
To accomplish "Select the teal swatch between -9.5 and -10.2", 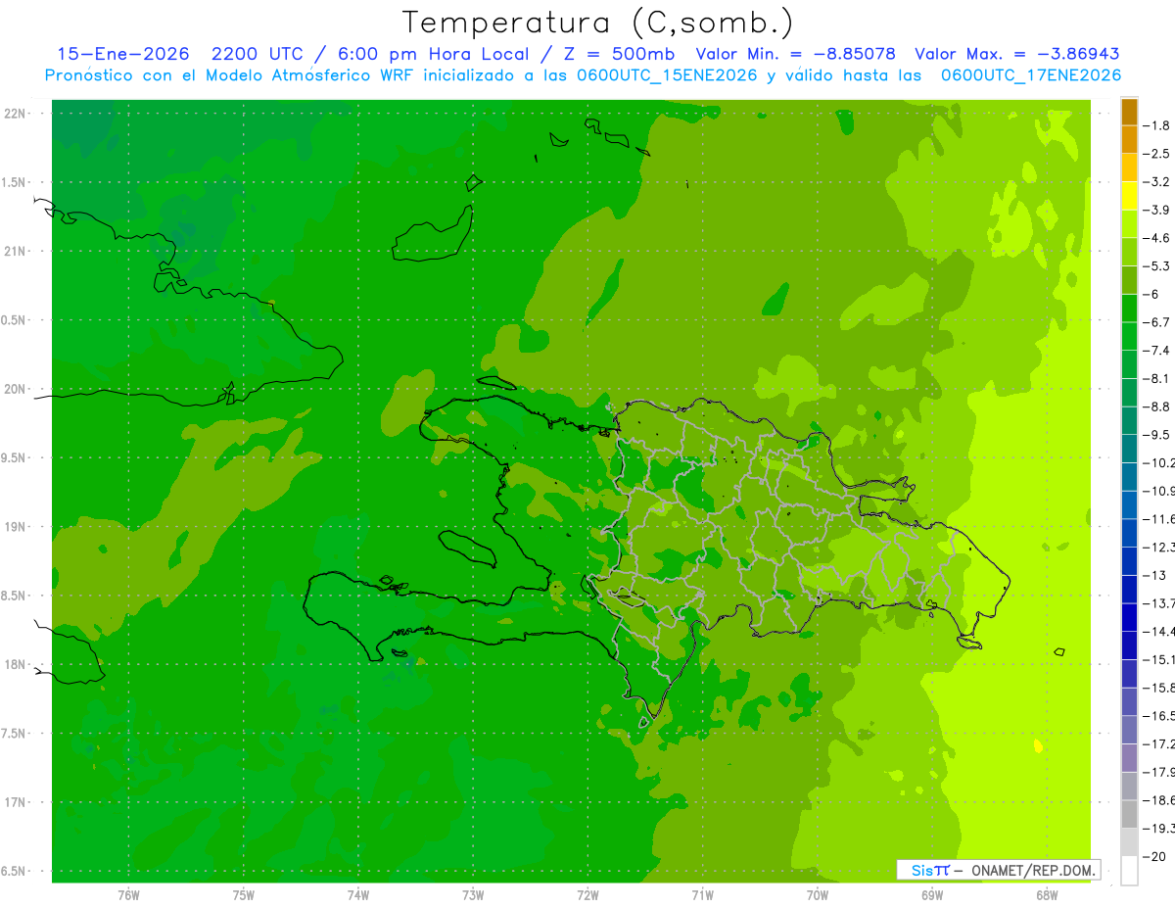I will tap(1129, 449).
